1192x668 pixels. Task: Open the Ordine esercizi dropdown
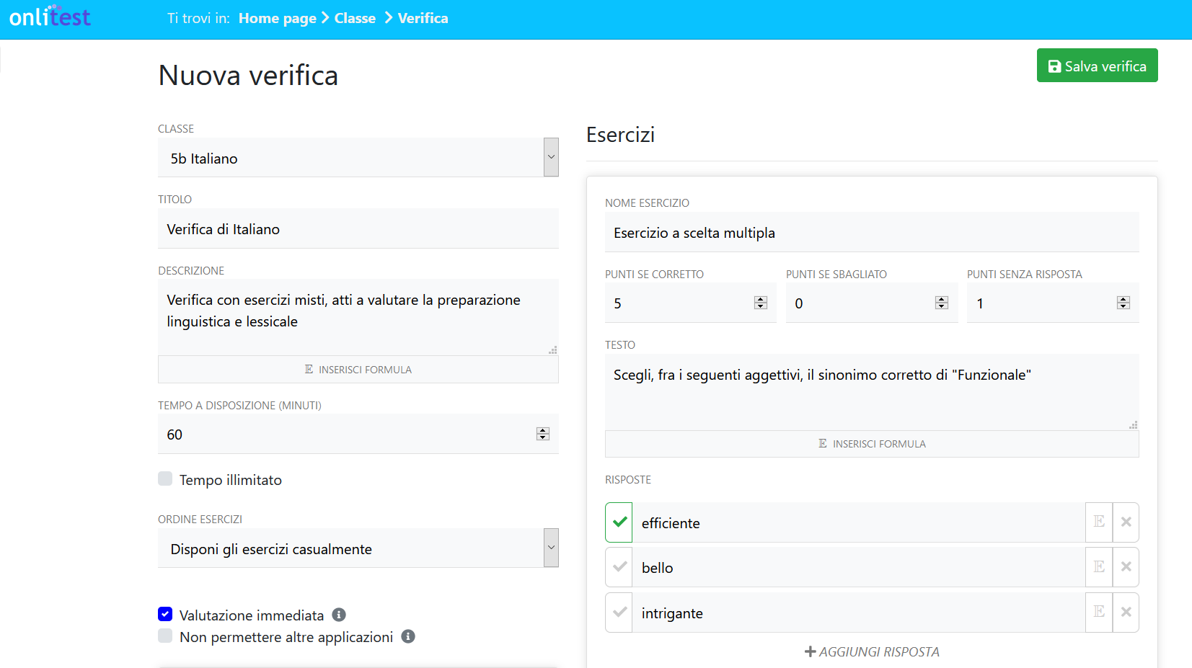(x=358, y=548)
